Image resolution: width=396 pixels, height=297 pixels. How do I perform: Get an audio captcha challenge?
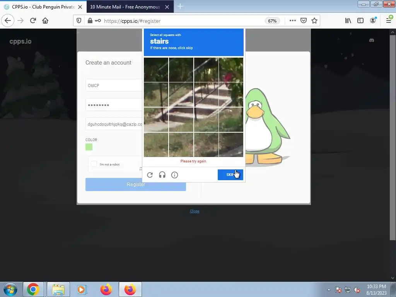pos(162,175)
